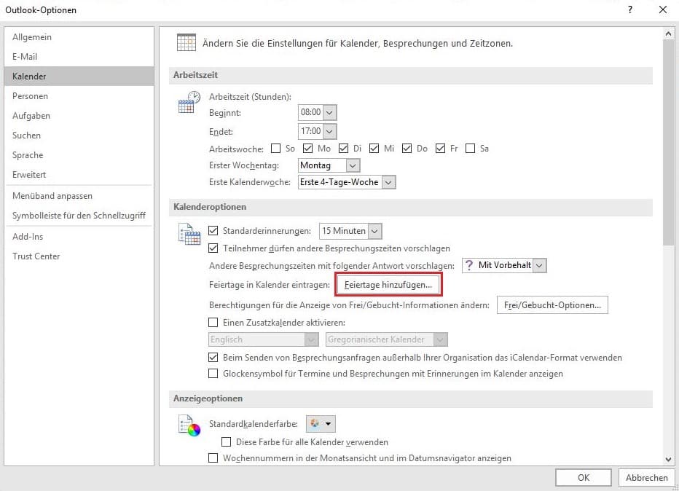
Task: Open the Beginnt 08:00 time dropdown
Action: (329, 113)
